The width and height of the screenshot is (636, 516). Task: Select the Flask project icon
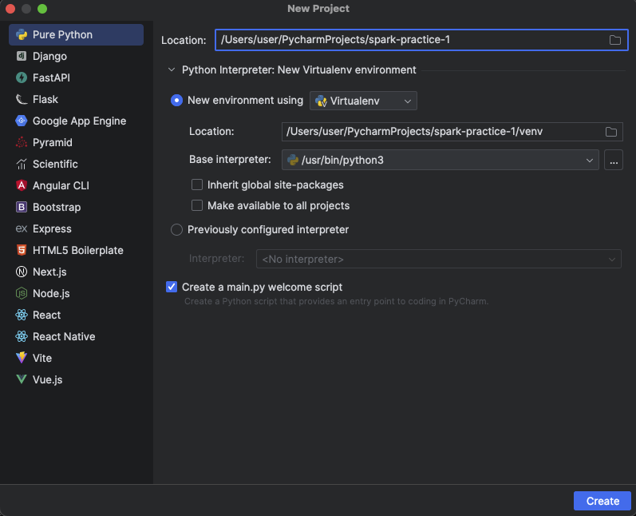coord(21,99)
